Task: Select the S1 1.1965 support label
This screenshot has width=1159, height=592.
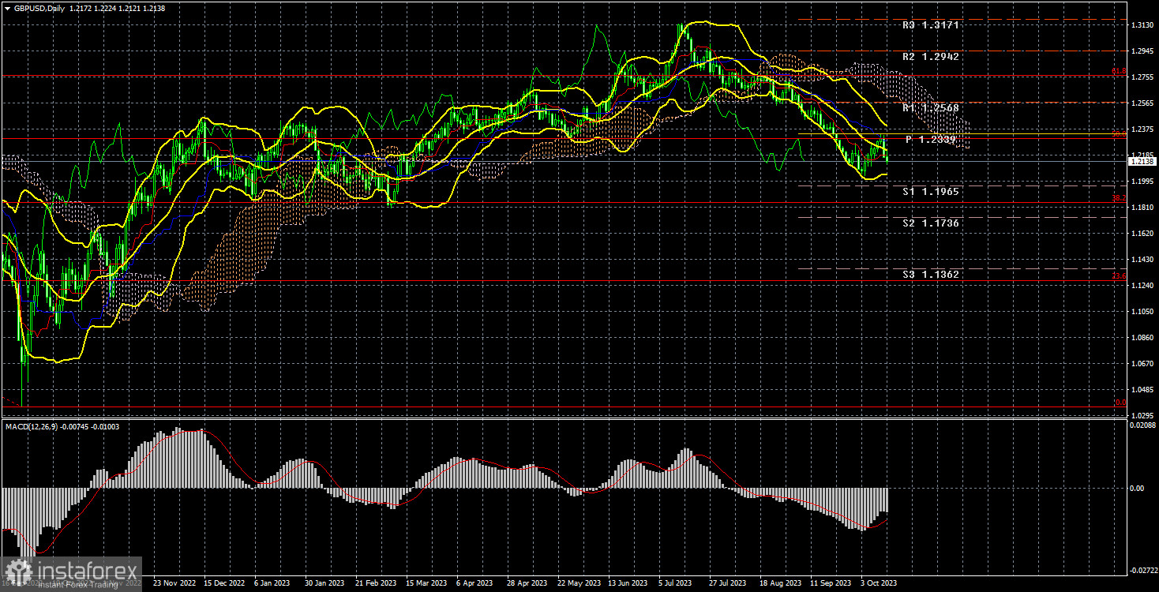Action: click(931, 192)
